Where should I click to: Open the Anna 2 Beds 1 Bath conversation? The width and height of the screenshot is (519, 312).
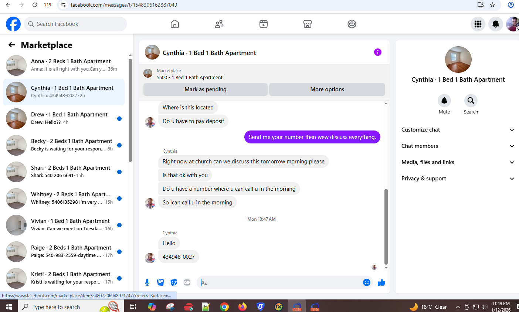tap(64, 65)
